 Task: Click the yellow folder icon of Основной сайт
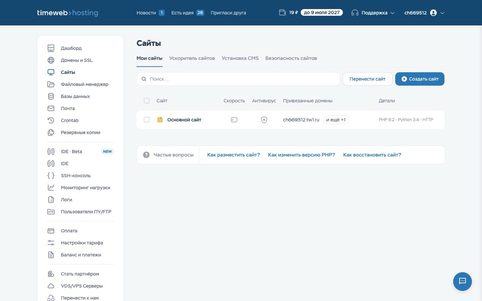(160, 120)
